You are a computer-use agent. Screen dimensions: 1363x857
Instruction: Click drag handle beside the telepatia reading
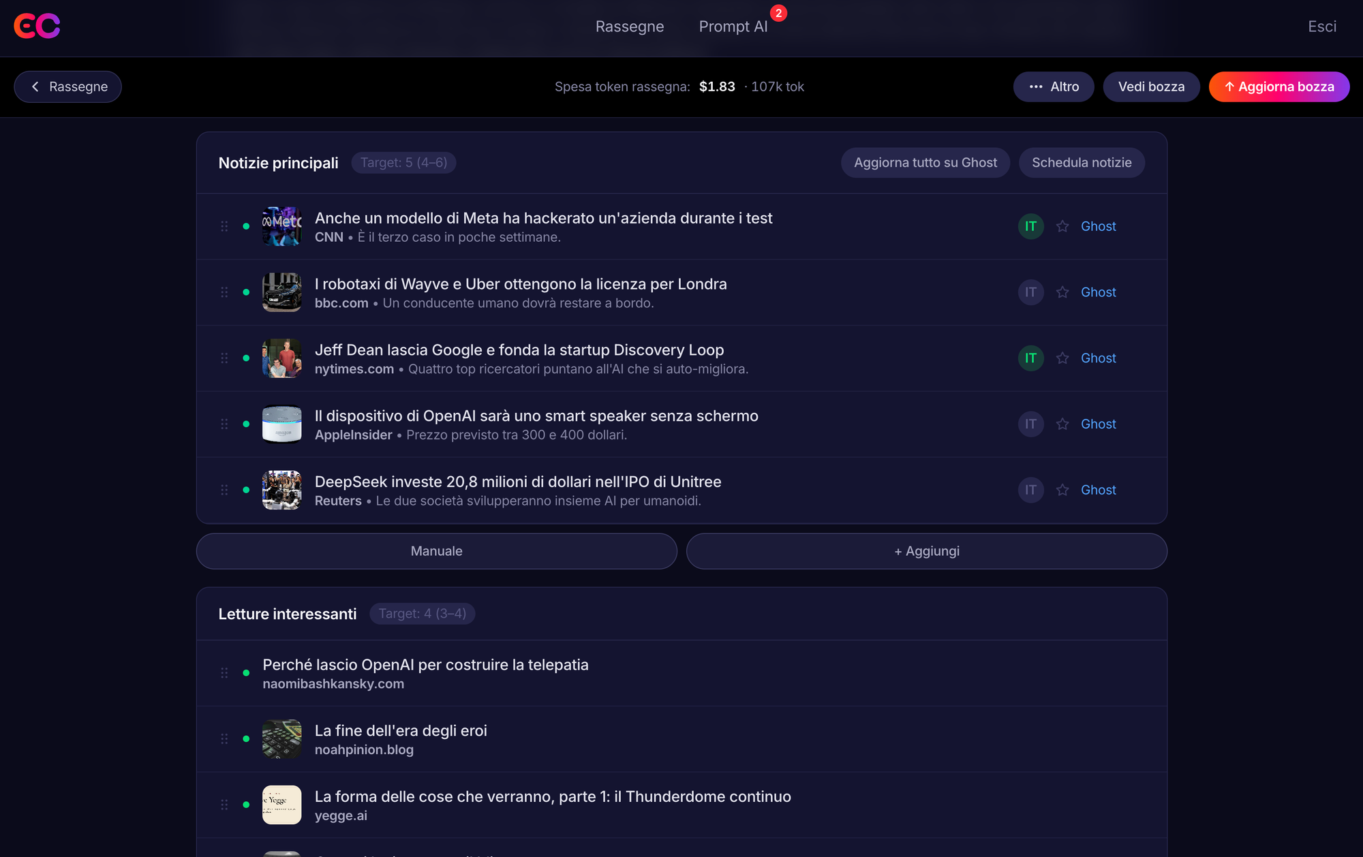coord(224,673)
